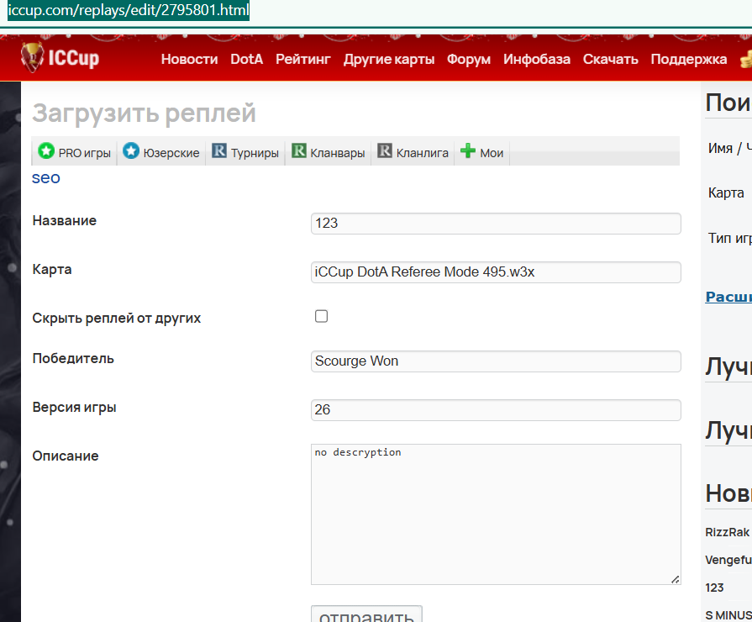Click the ICCup trophy logo
This screenshot has height=622, width=752.
pos(60,58)
